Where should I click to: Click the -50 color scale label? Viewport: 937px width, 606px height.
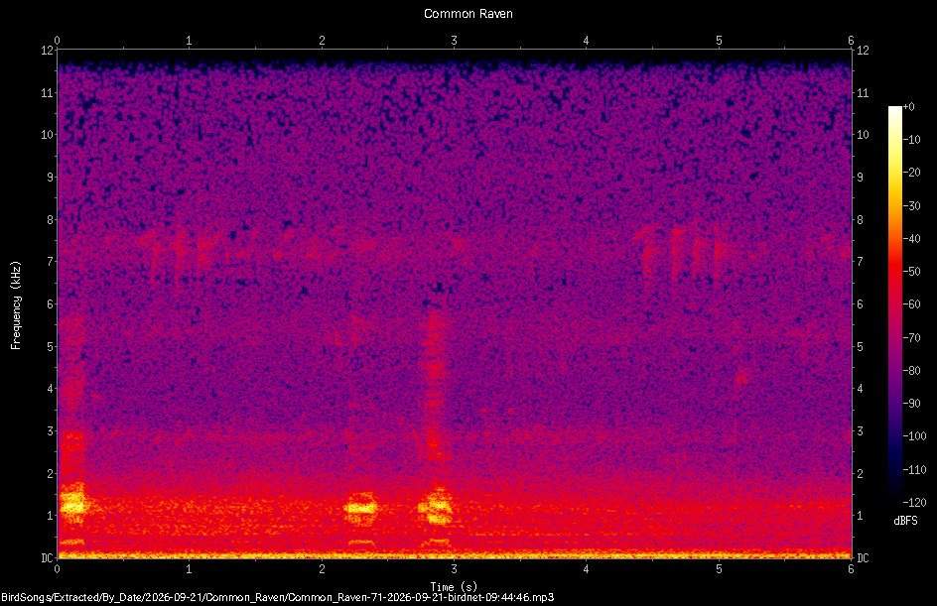911,272
